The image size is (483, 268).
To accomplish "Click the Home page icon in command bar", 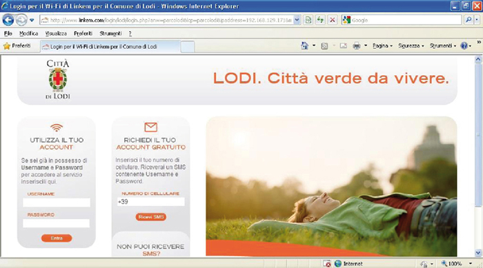I will (304, 46).
